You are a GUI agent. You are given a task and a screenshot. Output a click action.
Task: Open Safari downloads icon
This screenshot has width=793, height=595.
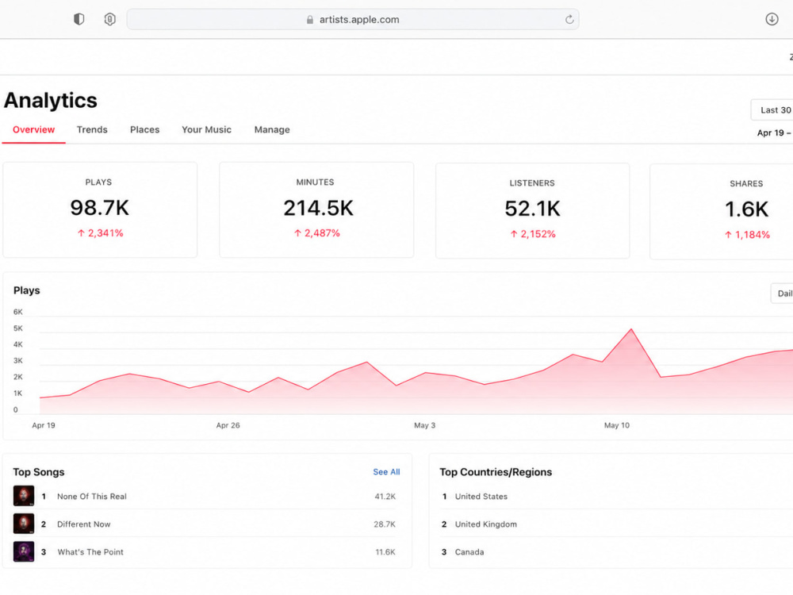click(x=772, y=19)
